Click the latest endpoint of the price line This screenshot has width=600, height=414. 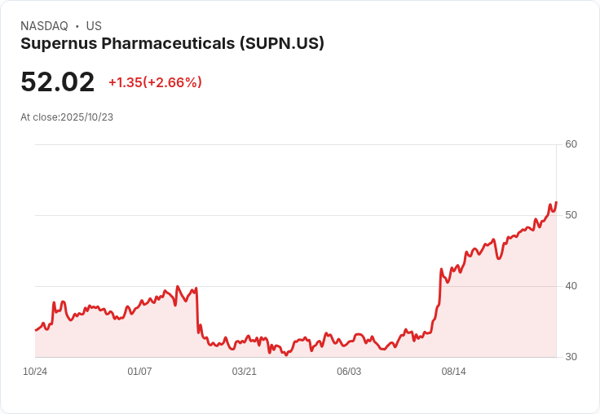click(x=556, y=202)
